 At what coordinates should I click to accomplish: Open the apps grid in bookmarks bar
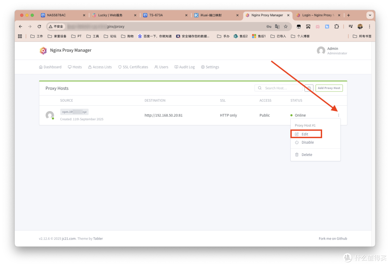[20, 36]
